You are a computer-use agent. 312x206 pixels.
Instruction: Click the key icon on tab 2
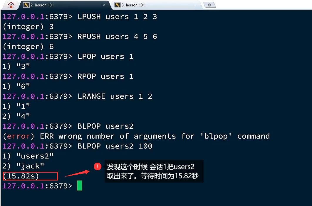click(26, 5)
